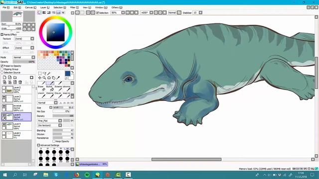
Task: Open Spotify from the taskbar
Action: coord(87,175)
